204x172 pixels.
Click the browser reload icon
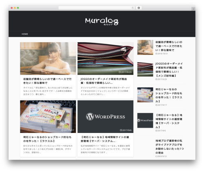pyautogui.click(x=133, y=8)
